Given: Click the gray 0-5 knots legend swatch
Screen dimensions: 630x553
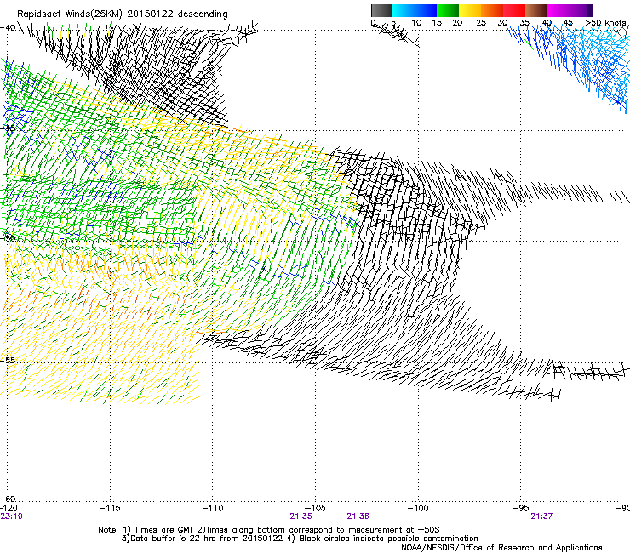Looking at the screenshot, I should 381,10.
